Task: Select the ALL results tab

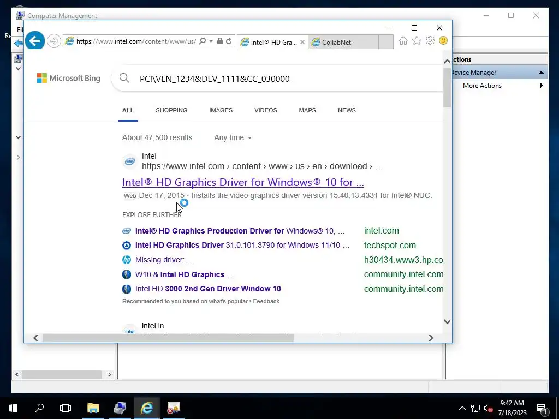Action: [x=128, y=110]
